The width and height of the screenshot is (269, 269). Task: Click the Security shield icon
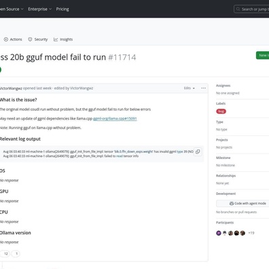pos(30,39)
